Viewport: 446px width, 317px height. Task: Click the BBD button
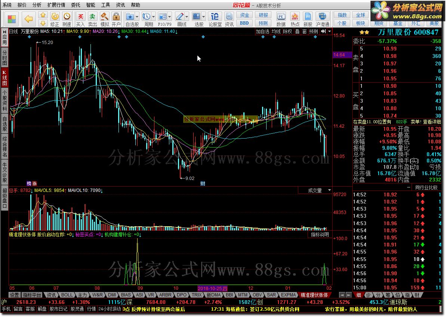(244, 23)
